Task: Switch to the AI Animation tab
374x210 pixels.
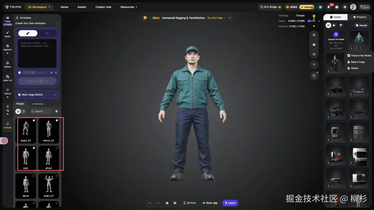Action: (37, 104)
